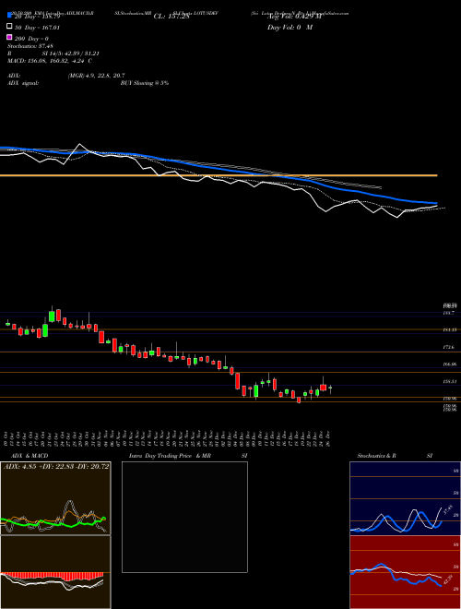The height and width of the screenshot is (609, 461).
Task: Click the 'BUY Slowing @ 5%' signal text
Action: (145, 83)
